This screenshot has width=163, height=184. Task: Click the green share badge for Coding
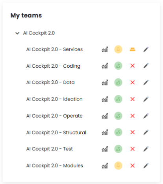(118, 66)
